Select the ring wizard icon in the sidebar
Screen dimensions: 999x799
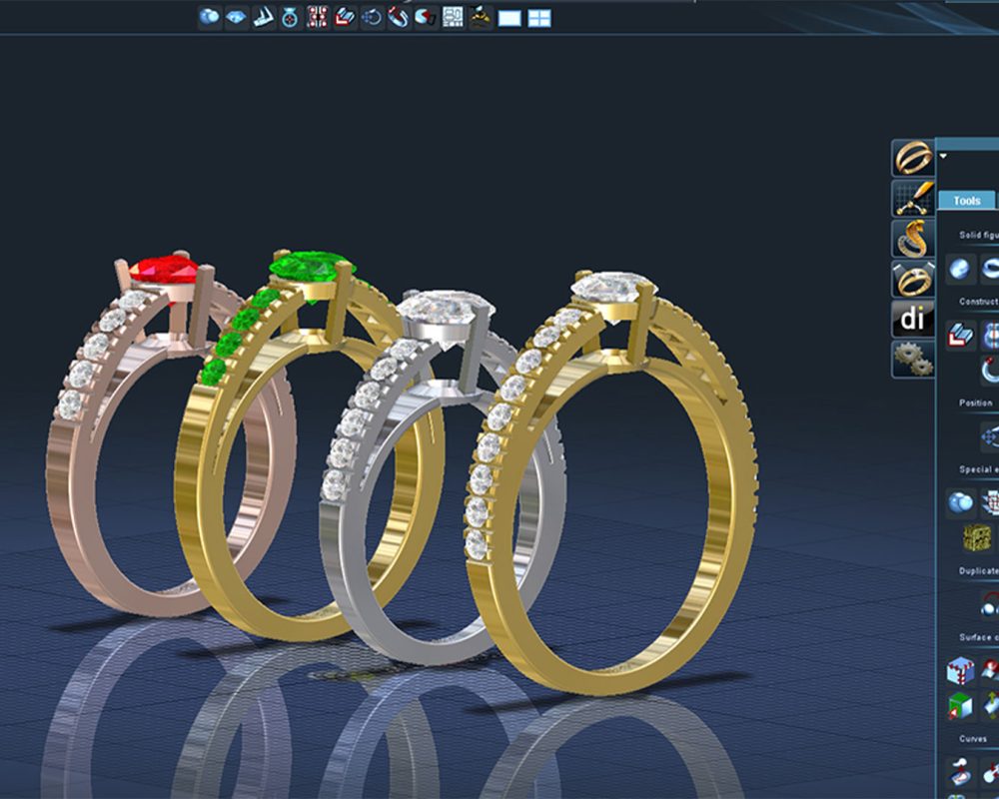tap(913, 157)
